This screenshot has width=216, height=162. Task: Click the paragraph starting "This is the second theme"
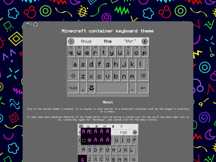click(x=108, y=110)
